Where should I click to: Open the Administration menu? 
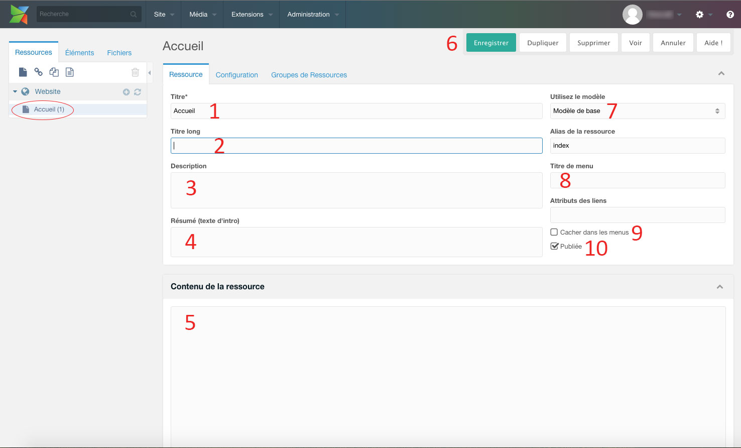[313, 15]
